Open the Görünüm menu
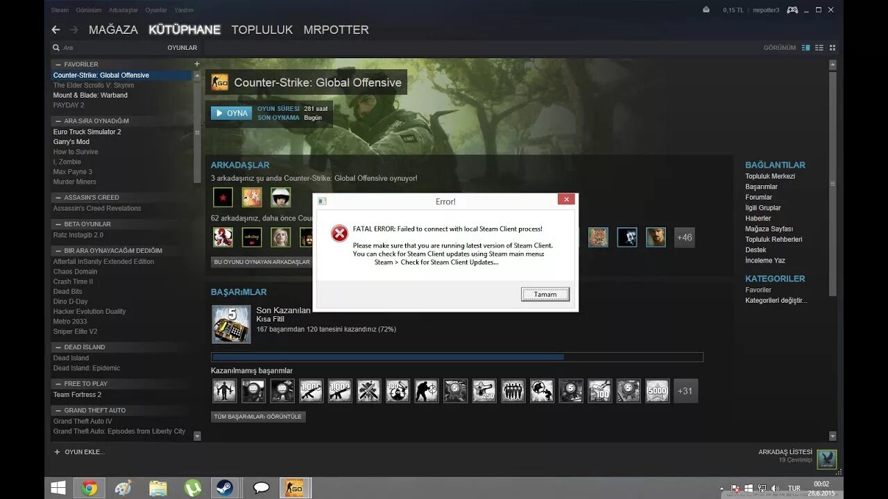Screen dimensions: 888x499 pos(89,10)
